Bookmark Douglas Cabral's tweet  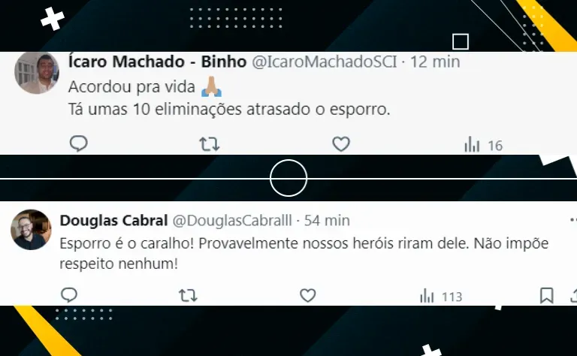coord(546,295)
